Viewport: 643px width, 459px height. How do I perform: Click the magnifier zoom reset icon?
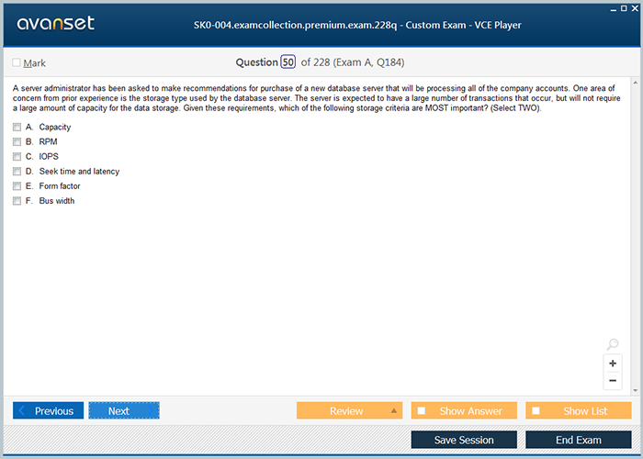[x=613, y=345]
